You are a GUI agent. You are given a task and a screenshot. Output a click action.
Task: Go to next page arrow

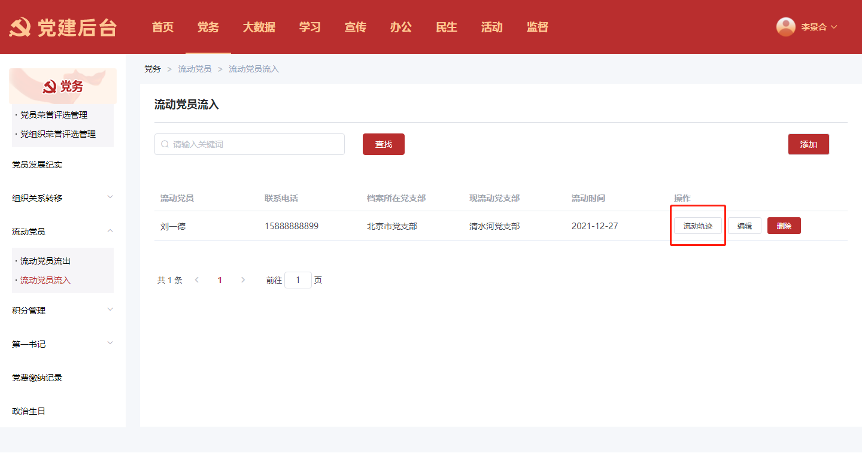click(242, 280)
